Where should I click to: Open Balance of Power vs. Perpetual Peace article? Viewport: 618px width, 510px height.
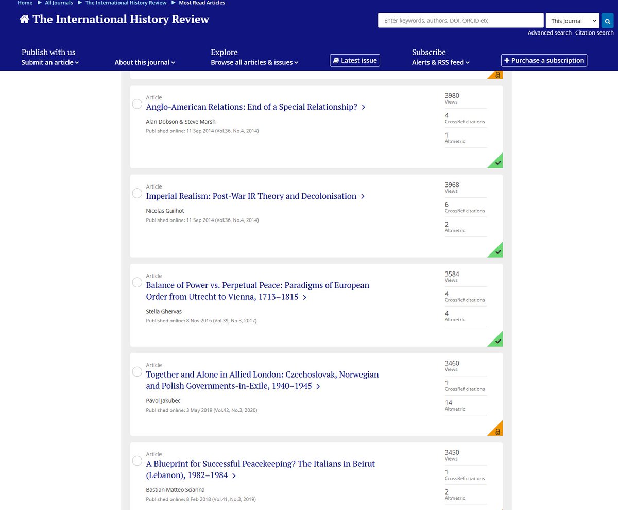(x=257, y=291)
